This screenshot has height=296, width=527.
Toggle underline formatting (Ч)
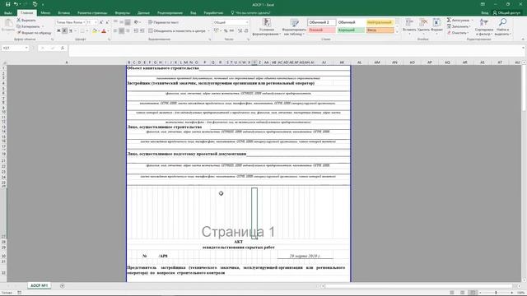71,30
